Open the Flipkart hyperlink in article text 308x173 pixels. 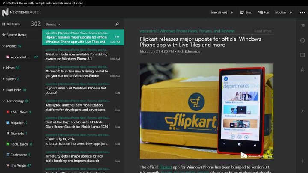click(166, 167)
